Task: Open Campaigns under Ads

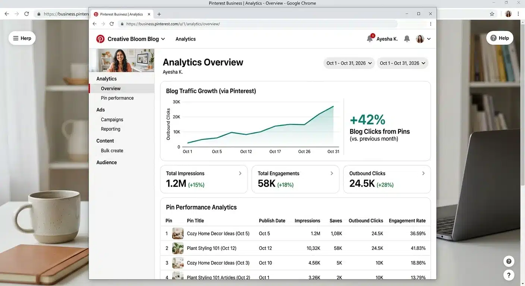Action: point(112,120)
